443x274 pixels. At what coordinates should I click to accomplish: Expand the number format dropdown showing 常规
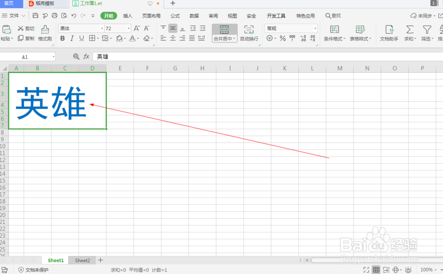(x=316, y=28)
